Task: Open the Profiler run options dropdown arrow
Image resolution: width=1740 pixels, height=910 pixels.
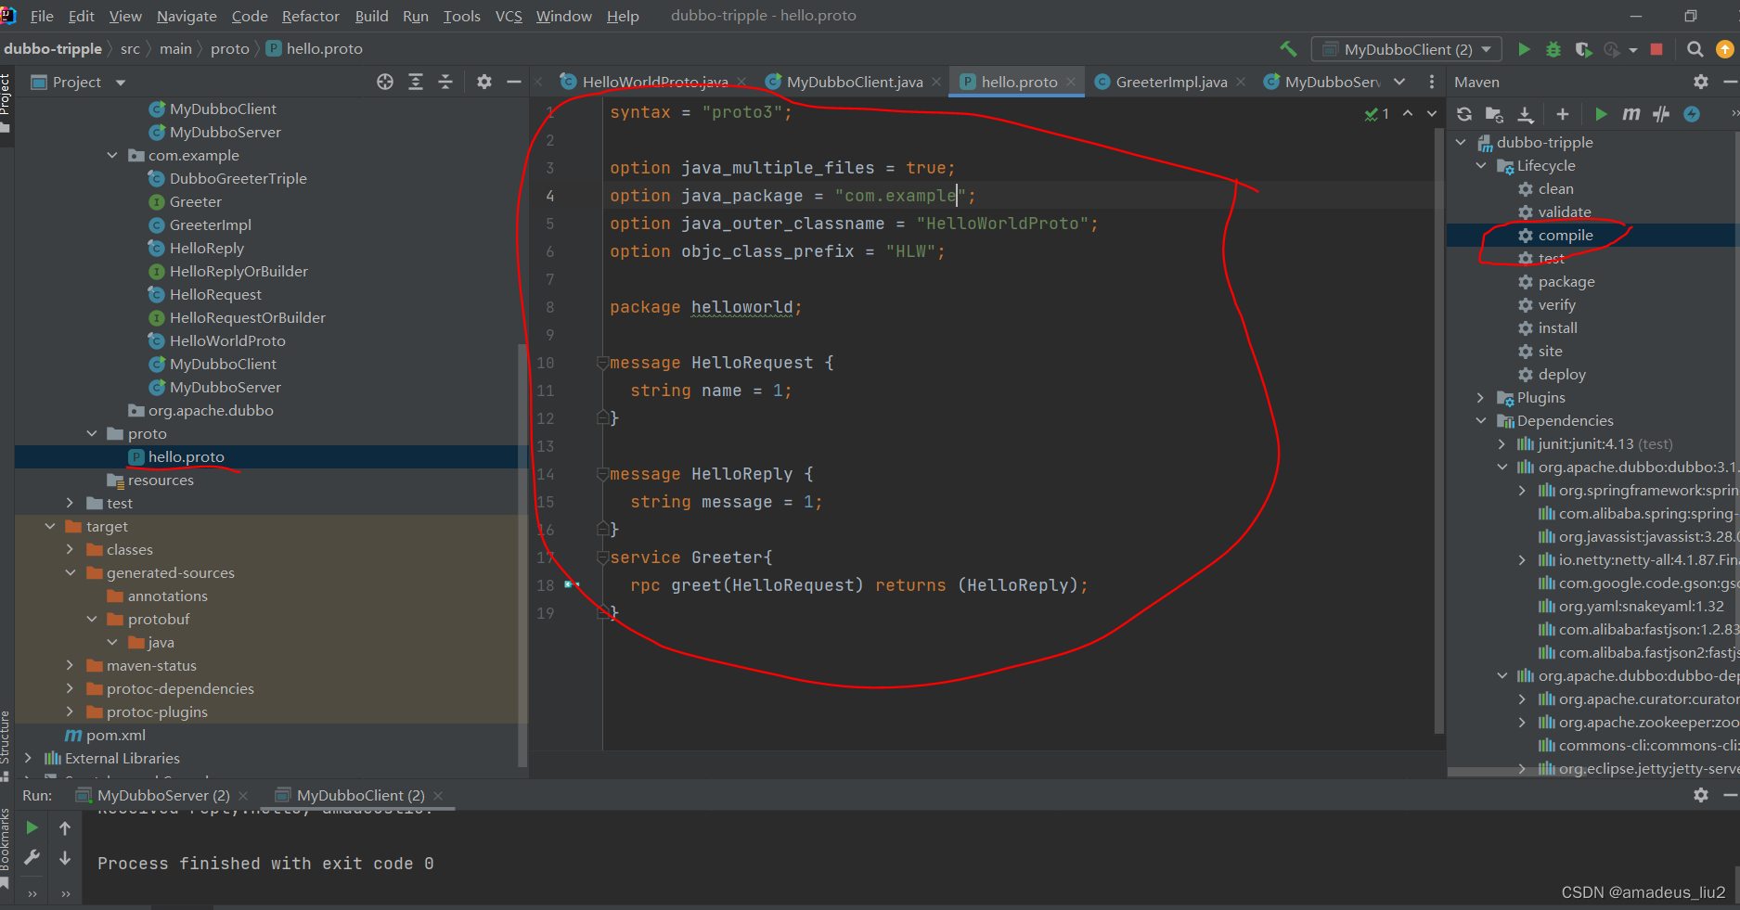Action: coord(1633,50)
